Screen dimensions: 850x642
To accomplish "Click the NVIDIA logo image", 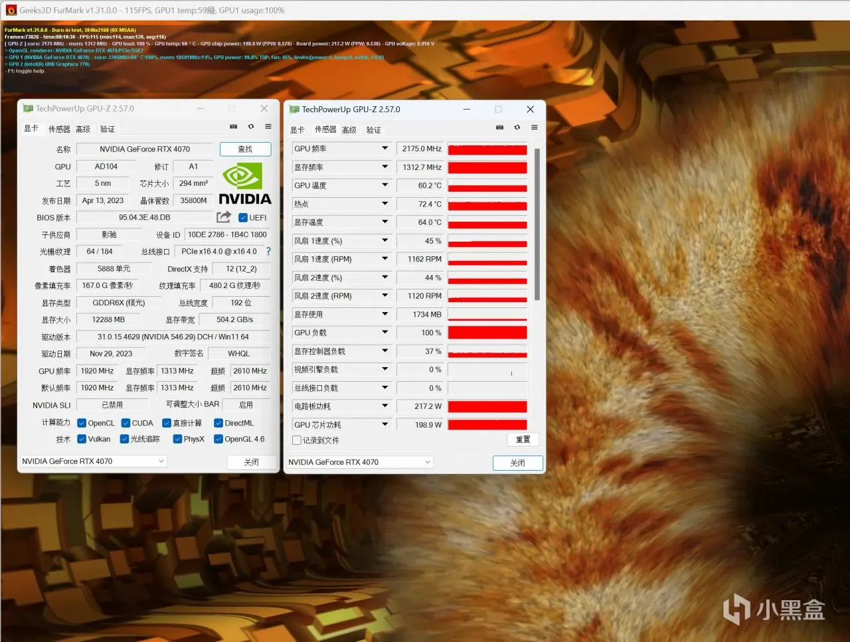I will tap(245, 184).
